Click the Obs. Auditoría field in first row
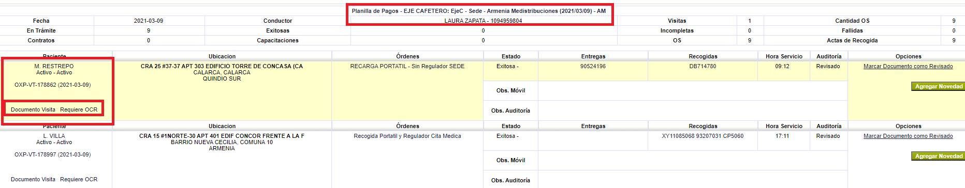Viewport: 965px width, 188px height. coord(693,111)
